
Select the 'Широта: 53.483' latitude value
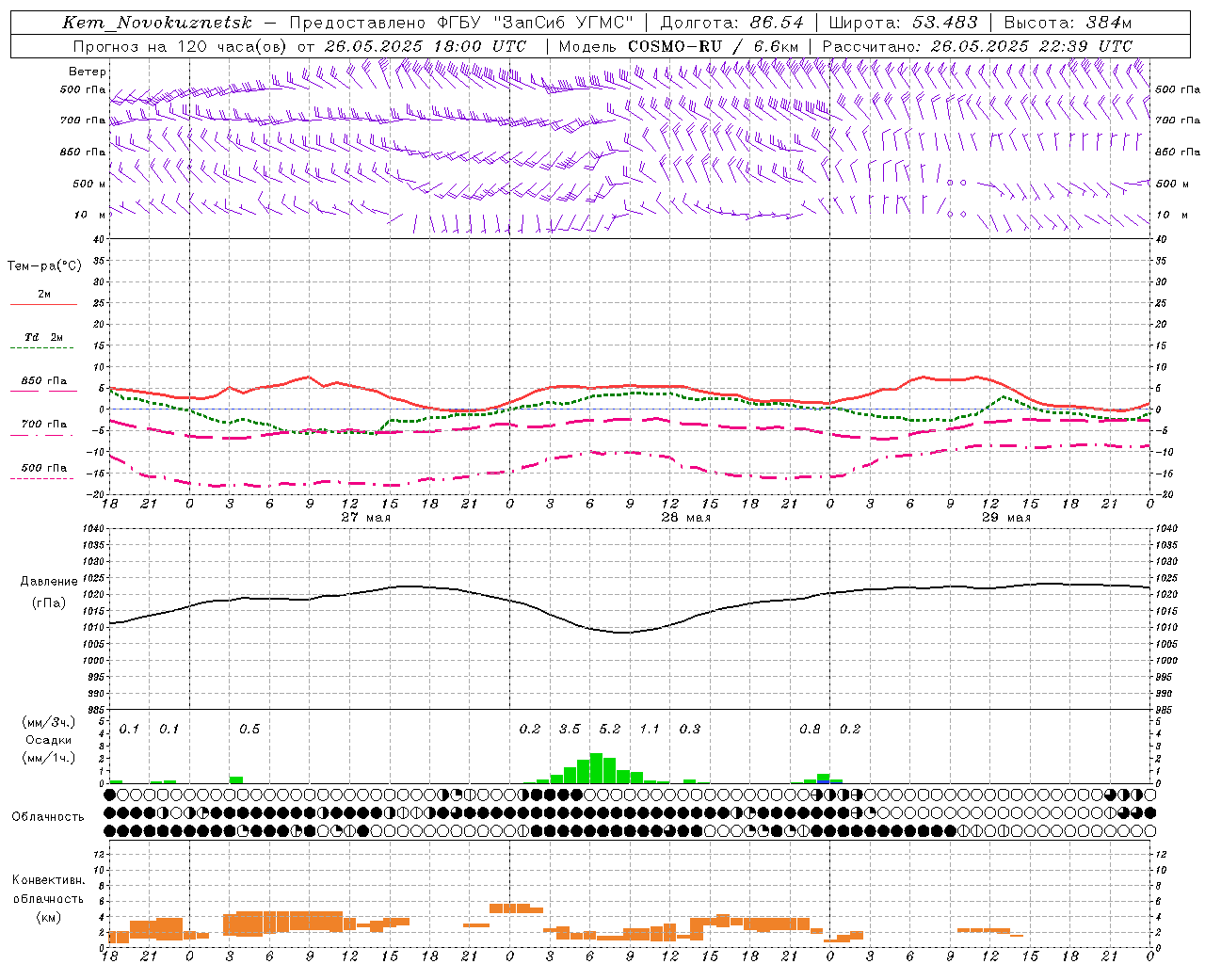tap(904, 23)
